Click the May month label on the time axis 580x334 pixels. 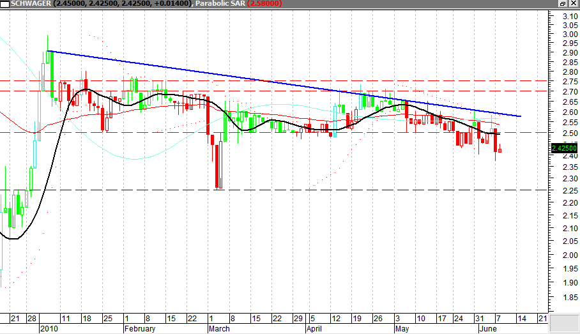[x=402, y=329]
